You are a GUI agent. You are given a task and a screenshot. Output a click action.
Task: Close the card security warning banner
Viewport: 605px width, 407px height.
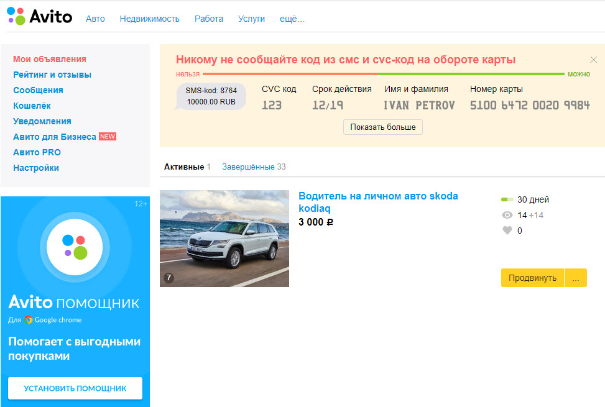(593, 60)
